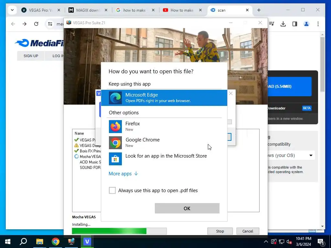
Task: Open the Chrome profile icon
Action: pos(306,24)
